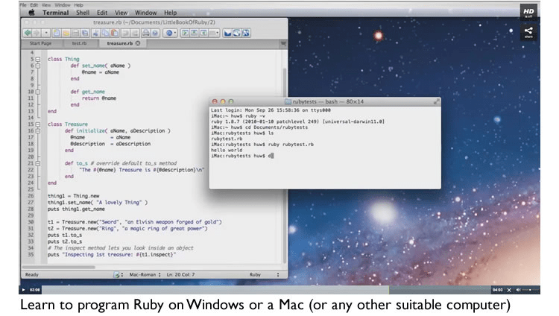This screenshot has width=559, height=316.
Task: Toggle the right pane visibility icon
Action: pyautogui.click(x=203, y=34)
